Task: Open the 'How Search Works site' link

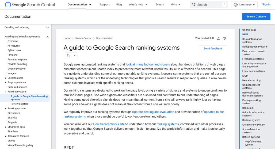Action: (109, 124)
